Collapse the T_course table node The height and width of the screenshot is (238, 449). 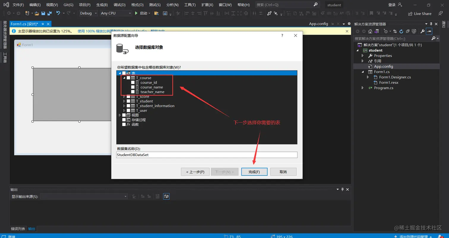[124, 78]
